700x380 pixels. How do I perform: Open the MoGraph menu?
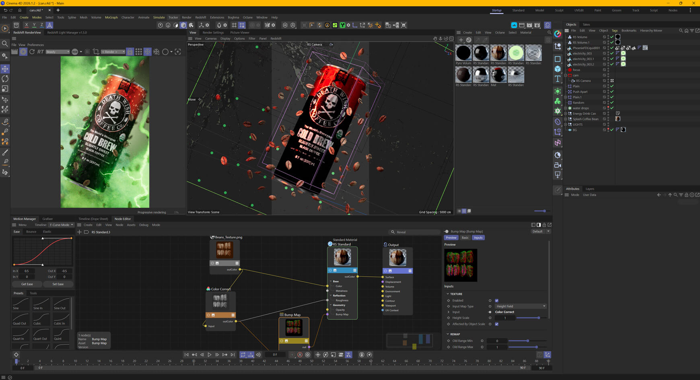point(111,17)
